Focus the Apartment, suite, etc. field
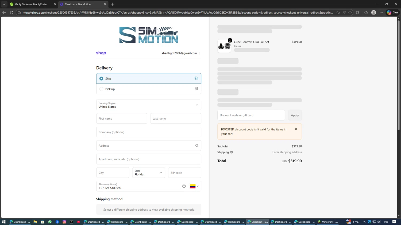401x225 pixels. click(149, 159)
